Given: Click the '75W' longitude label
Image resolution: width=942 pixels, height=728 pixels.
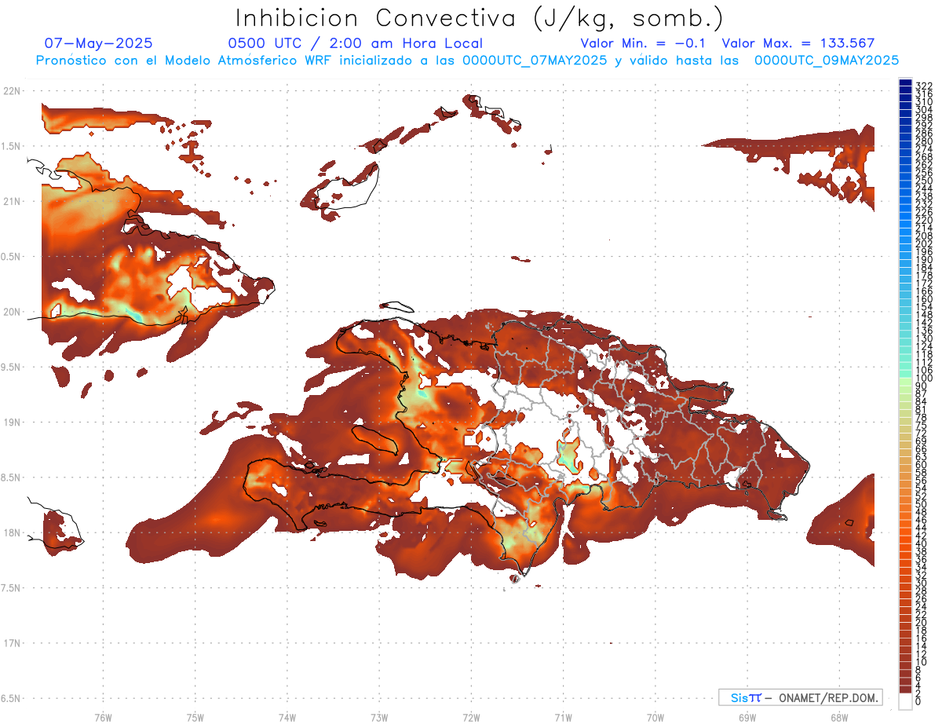Looking at the screenshot, I should (x=195, y=717).
